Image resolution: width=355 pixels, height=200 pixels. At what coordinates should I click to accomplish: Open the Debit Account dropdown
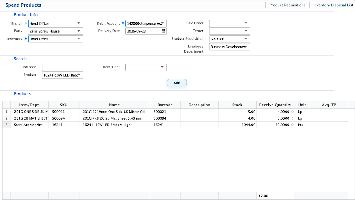(146, 23)
